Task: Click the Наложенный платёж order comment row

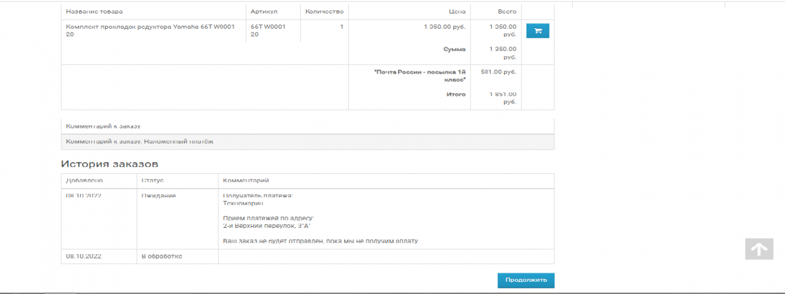Action: pyautogui.click(x=140, y=141)
